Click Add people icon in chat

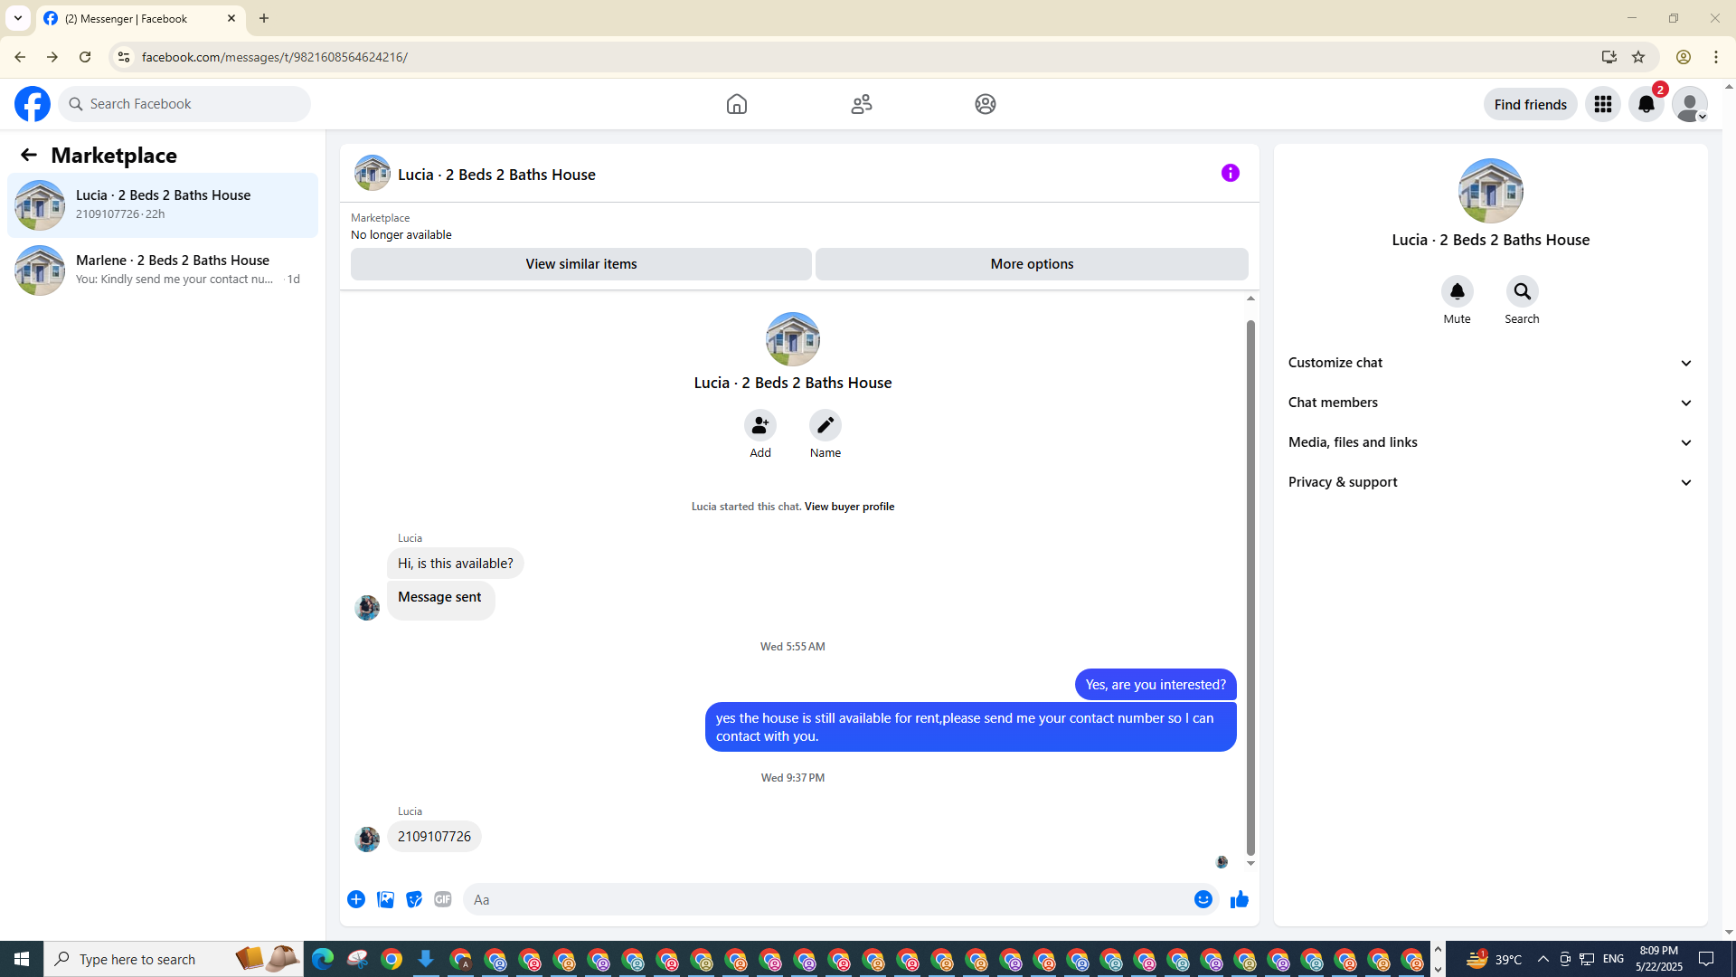pyautogui.click(x=760, y=425)
